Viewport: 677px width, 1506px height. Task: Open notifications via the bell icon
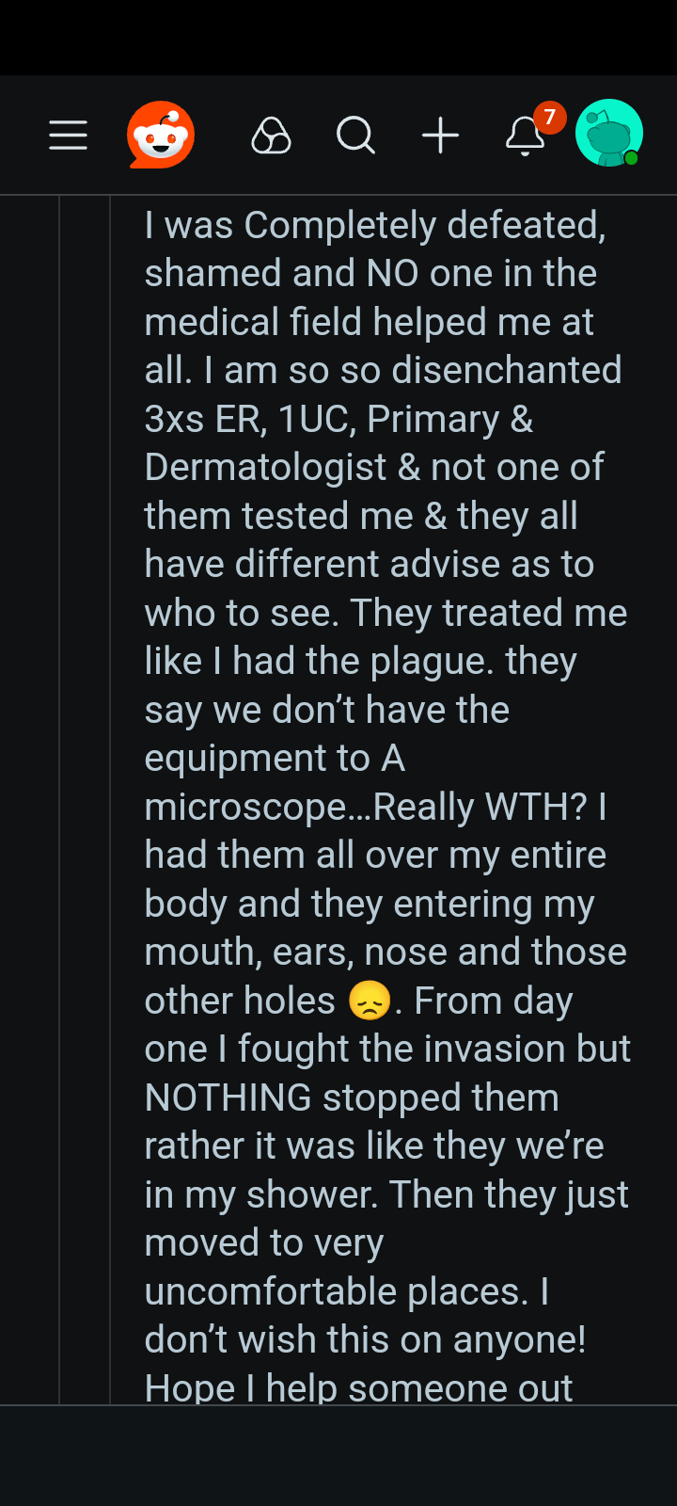point(524,139)
